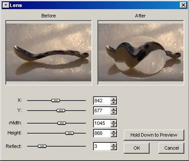This screenshot has height=161, width=189.
Task: Increase Reflect value with up arrow
Action: point(114,144)
